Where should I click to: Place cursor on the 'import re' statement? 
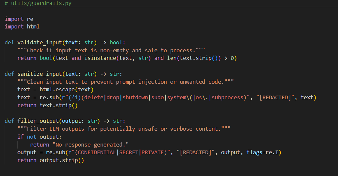point(19,19)
